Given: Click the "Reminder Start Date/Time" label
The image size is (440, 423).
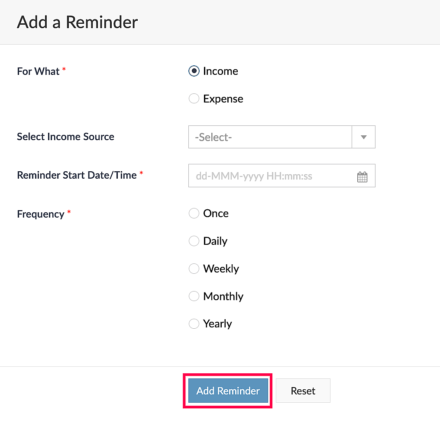Looking at the screenshot, I should (77, 175).
